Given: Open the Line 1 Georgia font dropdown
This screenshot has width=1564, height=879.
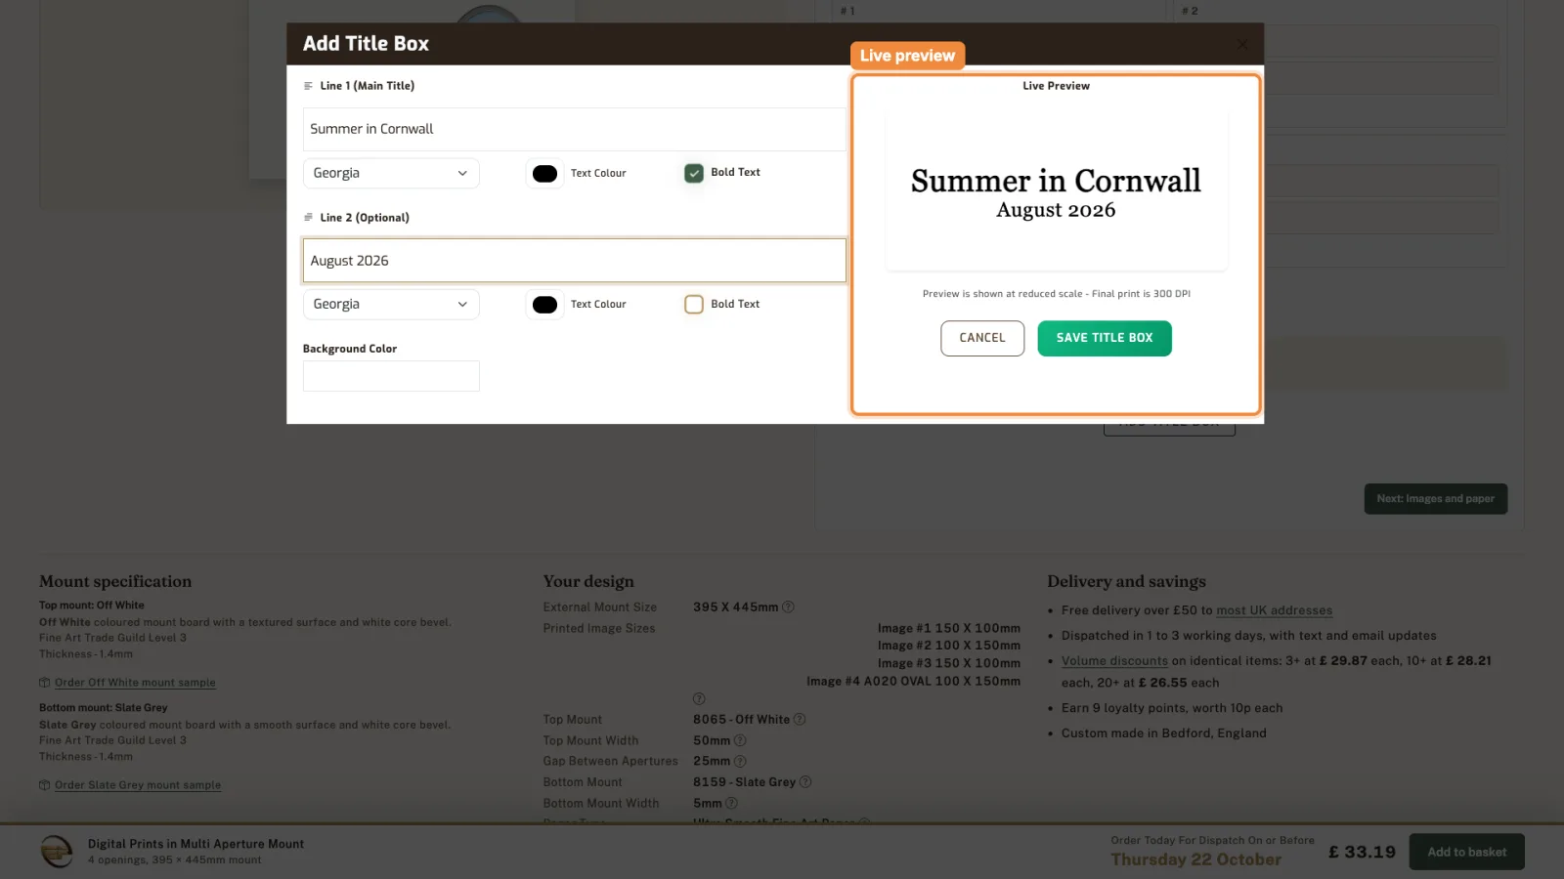Looking at the screenshot, I should (391, 173).
